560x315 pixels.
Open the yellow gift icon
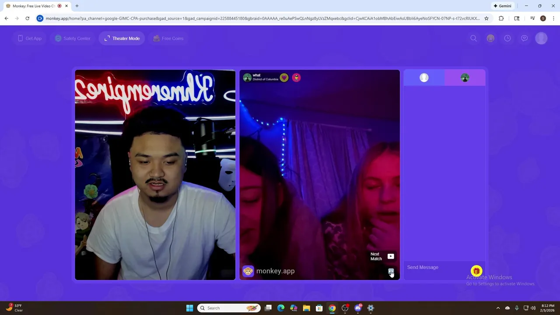point(476,271)
